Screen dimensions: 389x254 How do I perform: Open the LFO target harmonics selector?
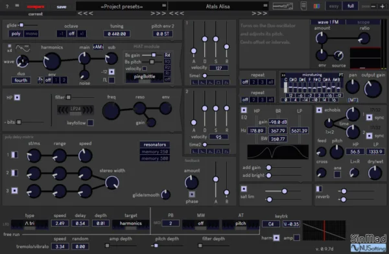(x=131, y=224)
